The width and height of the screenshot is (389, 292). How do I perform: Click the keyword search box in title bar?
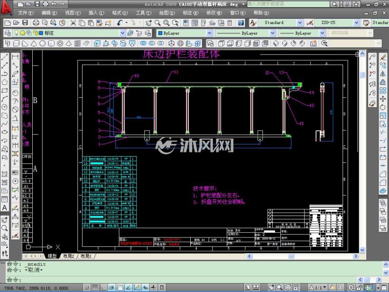288,4
